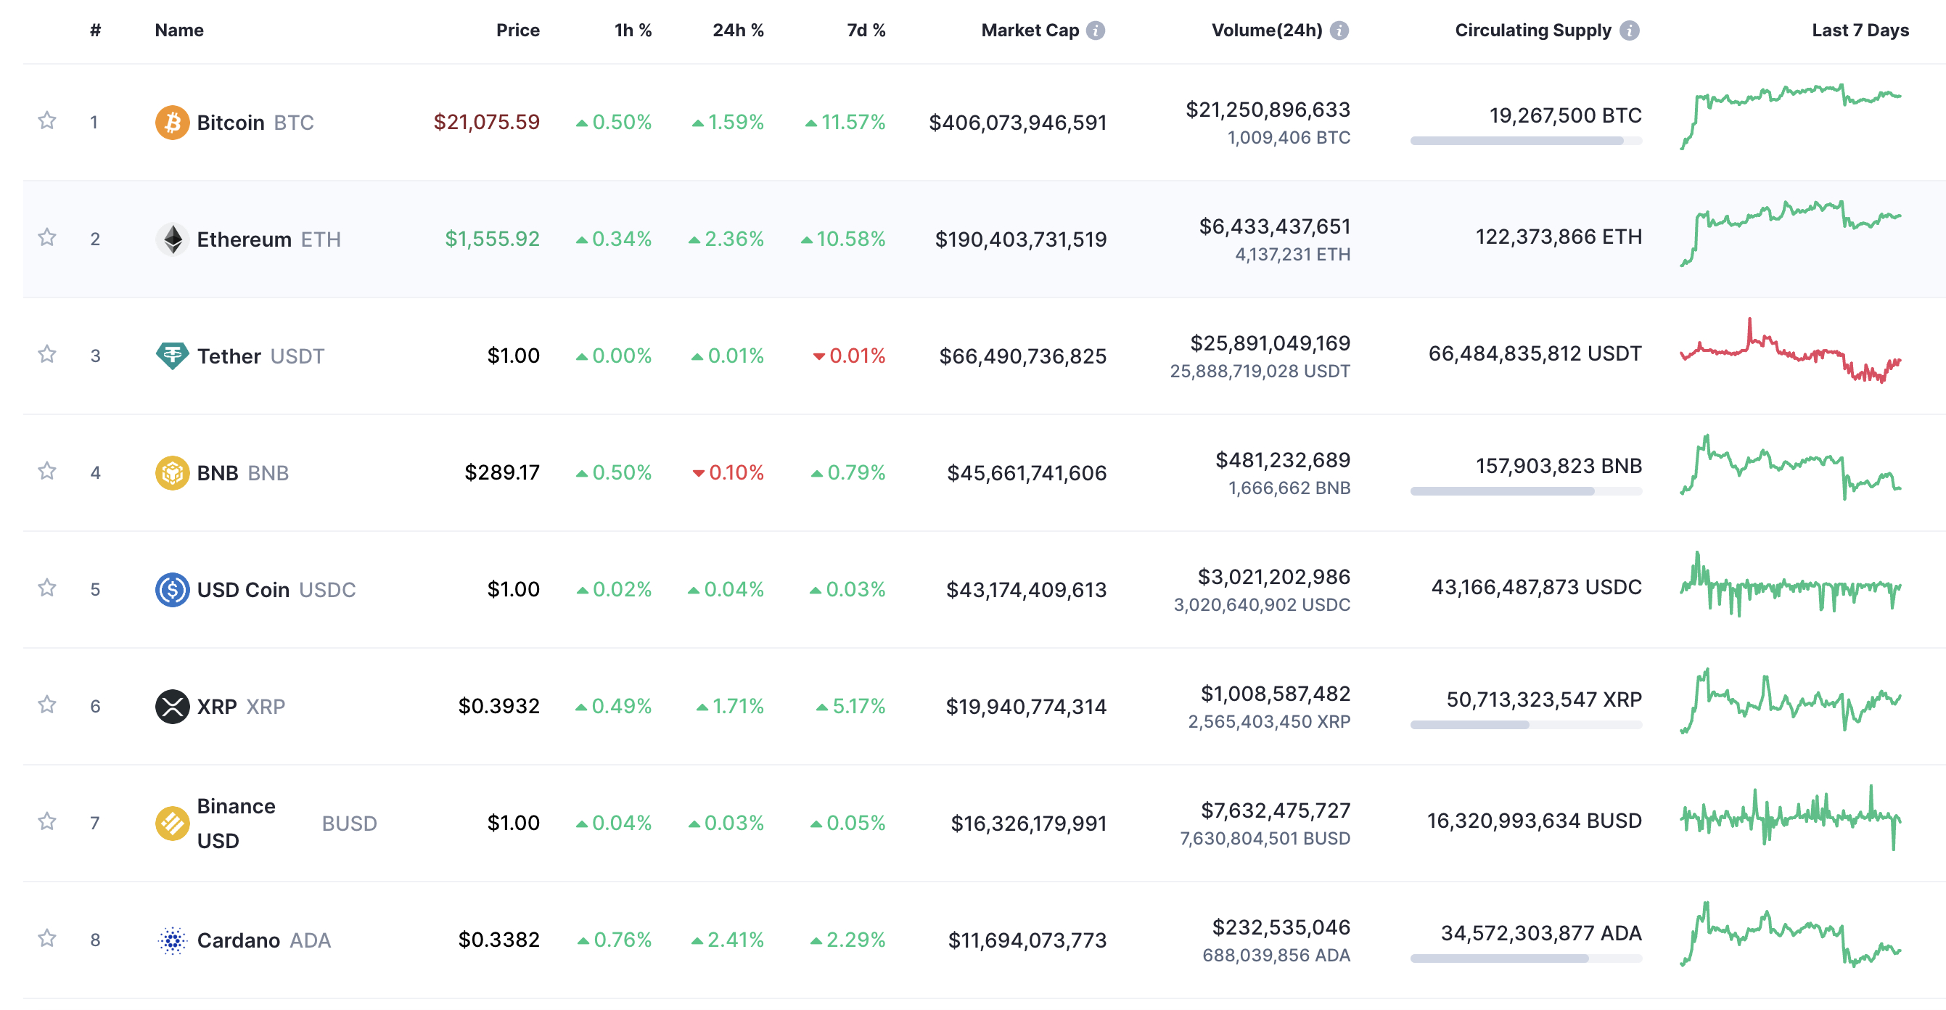Click Binance USD market cap $16,326,179,991
Viewport: 1946px width, 1010px height.
pos(1028,824)
